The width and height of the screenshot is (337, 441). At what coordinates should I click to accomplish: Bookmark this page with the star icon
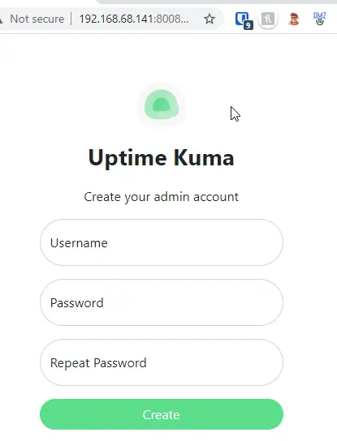point(210,19)
